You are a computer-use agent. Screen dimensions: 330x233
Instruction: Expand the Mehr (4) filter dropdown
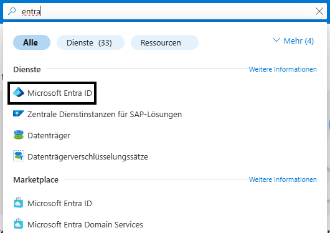293,40
